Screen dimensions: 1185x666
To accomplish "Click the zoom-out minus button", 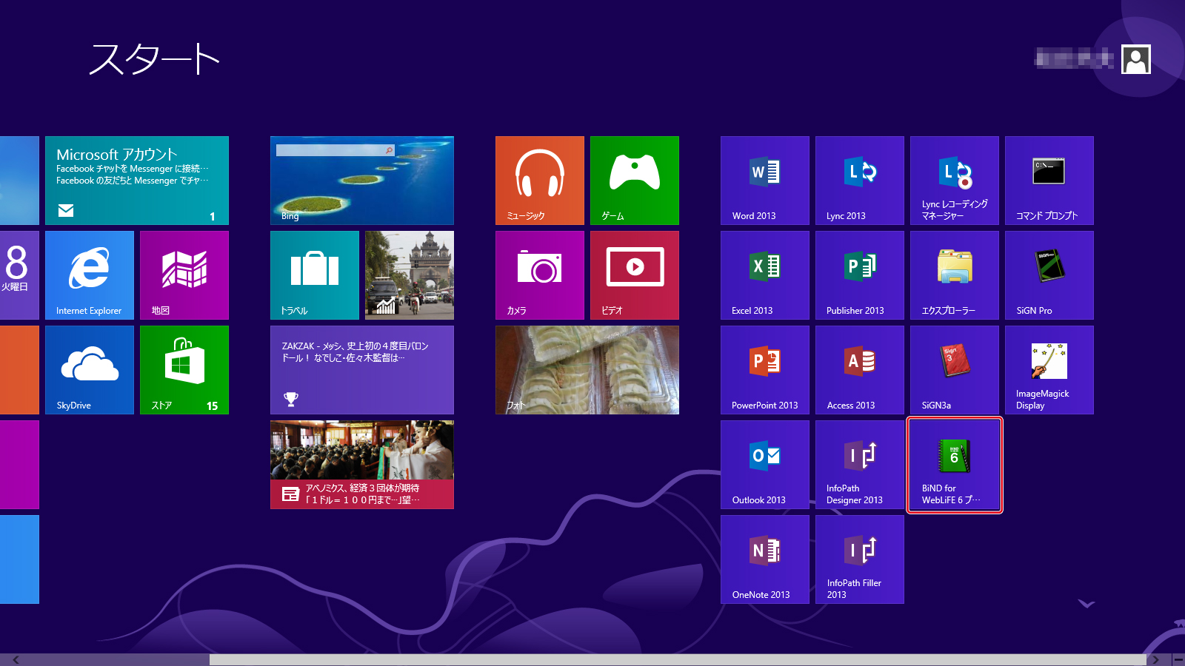I will pos(1178,659).
